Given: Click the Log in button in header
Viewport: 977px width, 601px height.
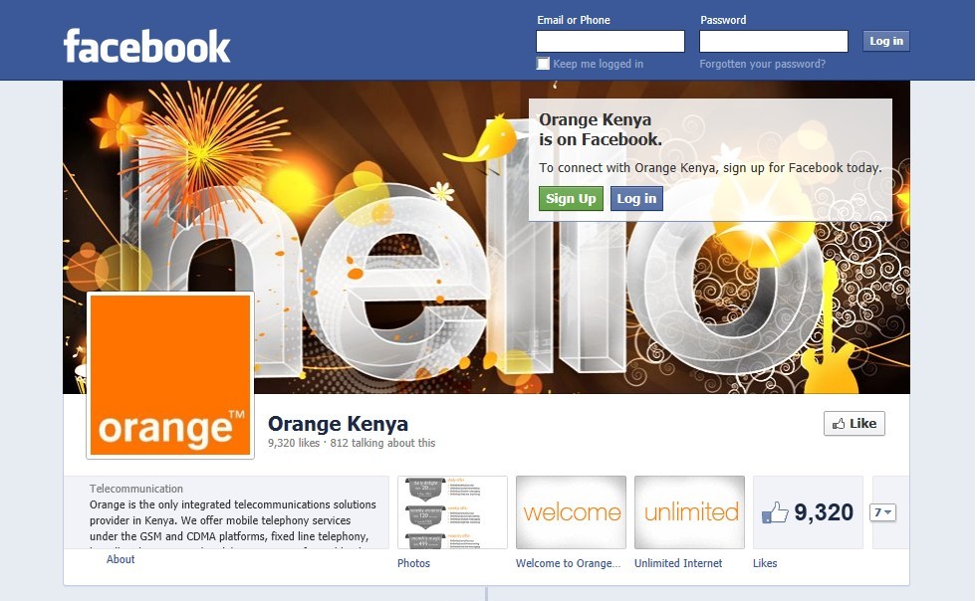Looking at the screenshot, I should point(886,41).
